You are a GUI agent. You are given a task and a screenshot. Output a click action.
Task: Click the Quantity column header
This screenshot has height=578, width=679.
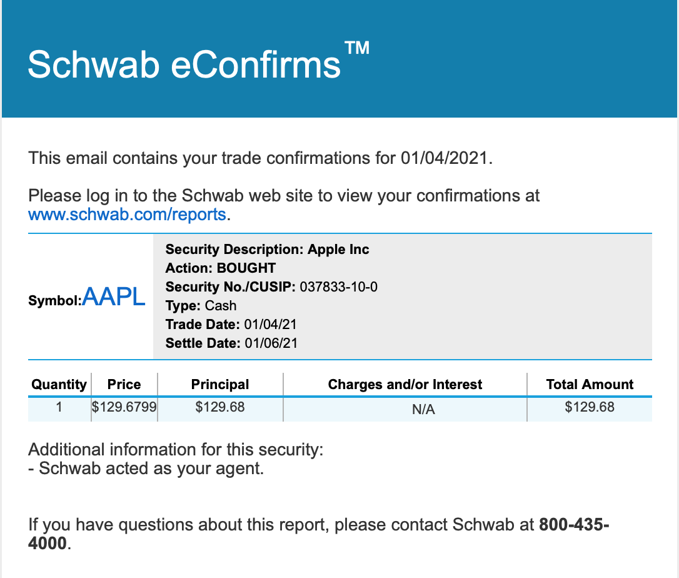point(59,384)
